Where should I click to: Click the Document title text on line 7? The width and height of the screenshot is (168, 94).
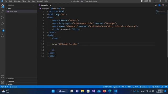65,29
